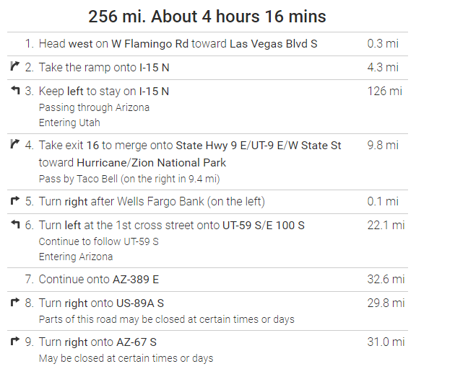Click the exit ramp icon for step 4
468x369 pixels.
[14, 144]
